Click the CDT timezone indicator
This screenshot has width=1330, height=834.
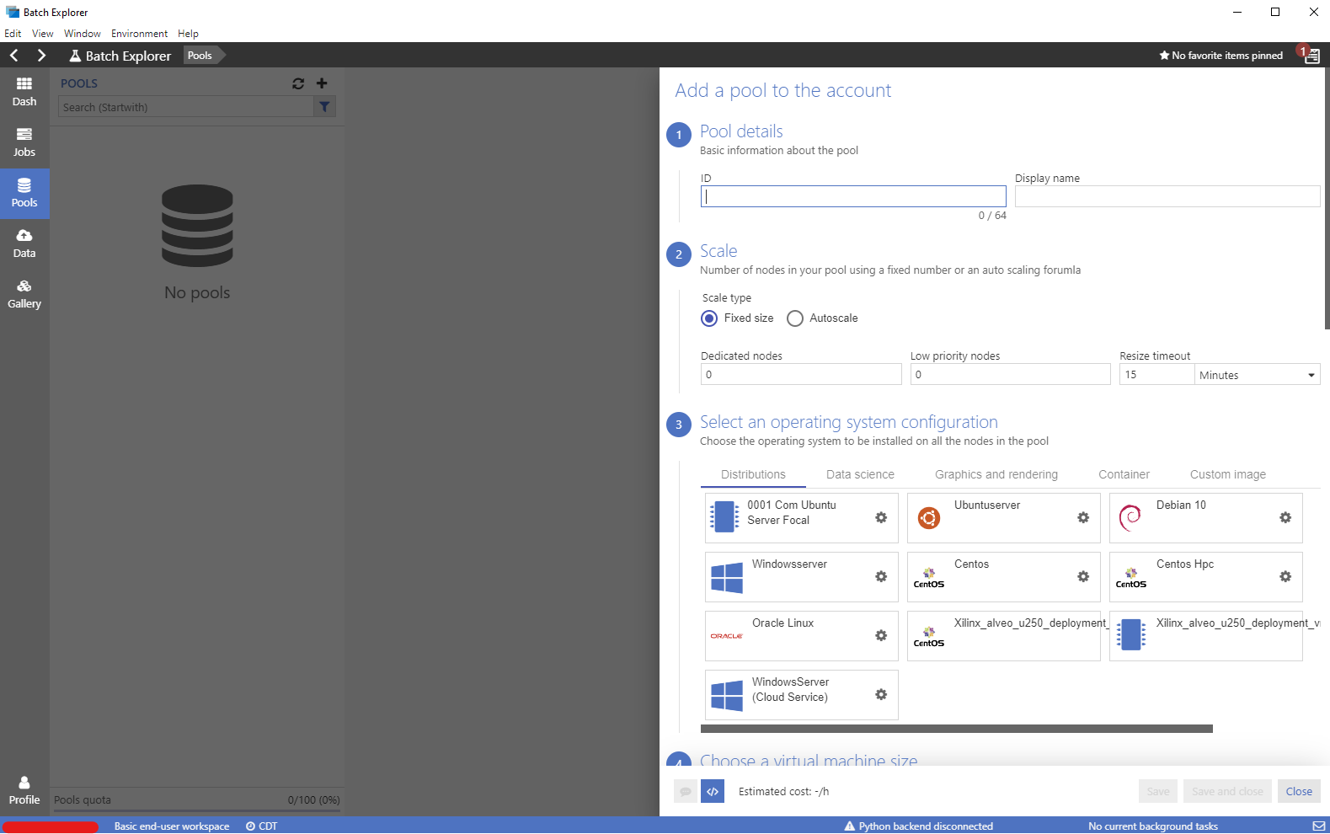(x=262, y=826)
